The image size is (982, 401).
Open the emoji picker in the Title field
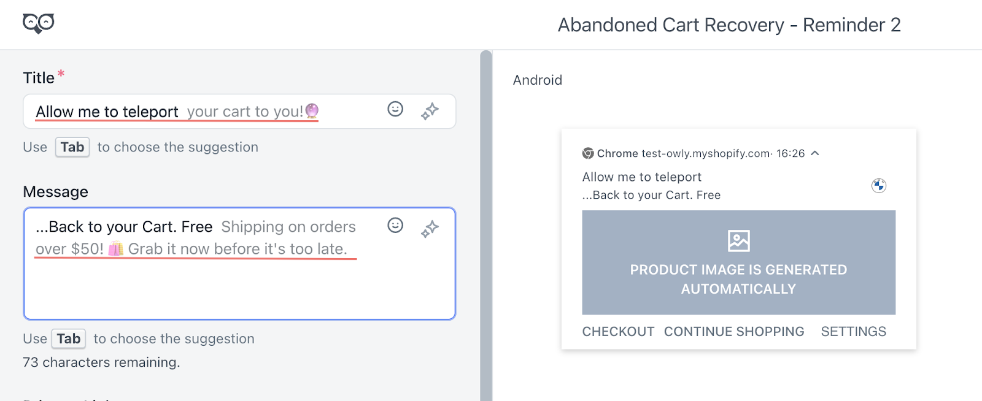tap(395, 110)
